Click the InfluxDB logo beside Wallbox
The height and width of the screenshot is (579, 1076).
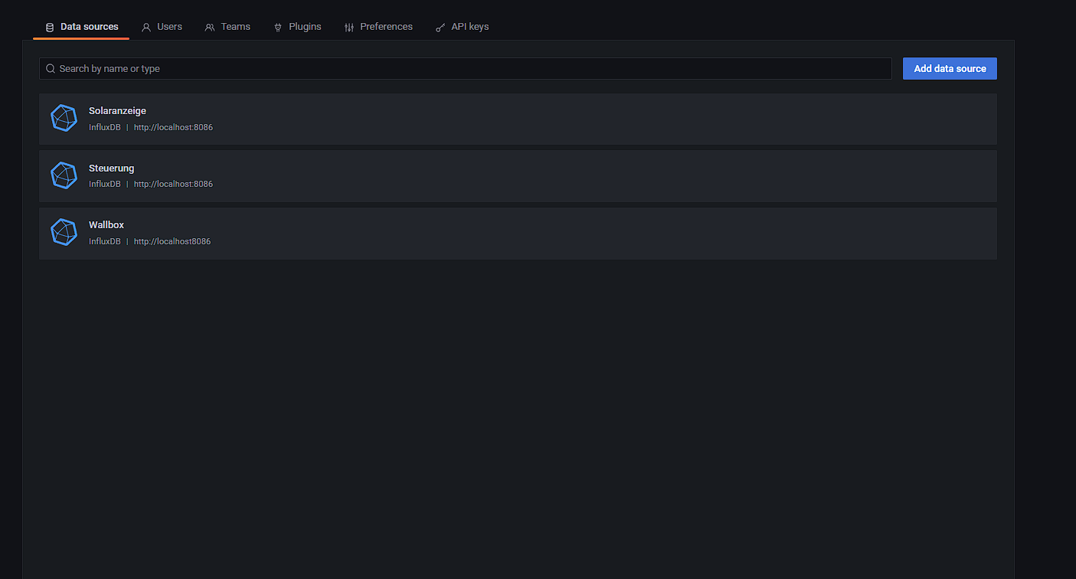coord(64,232)
